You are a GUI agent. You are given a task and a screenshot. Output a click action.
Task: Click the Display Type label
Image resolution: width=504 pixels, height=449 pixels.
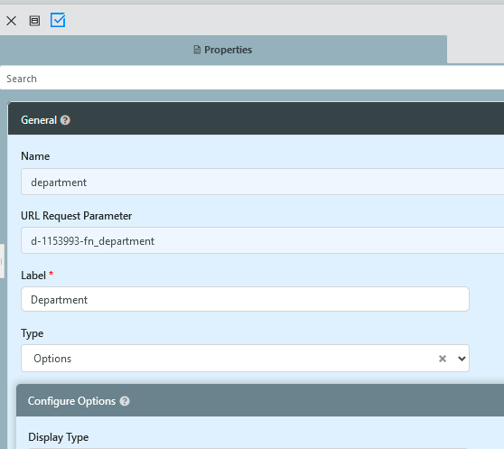click(59, 437)
